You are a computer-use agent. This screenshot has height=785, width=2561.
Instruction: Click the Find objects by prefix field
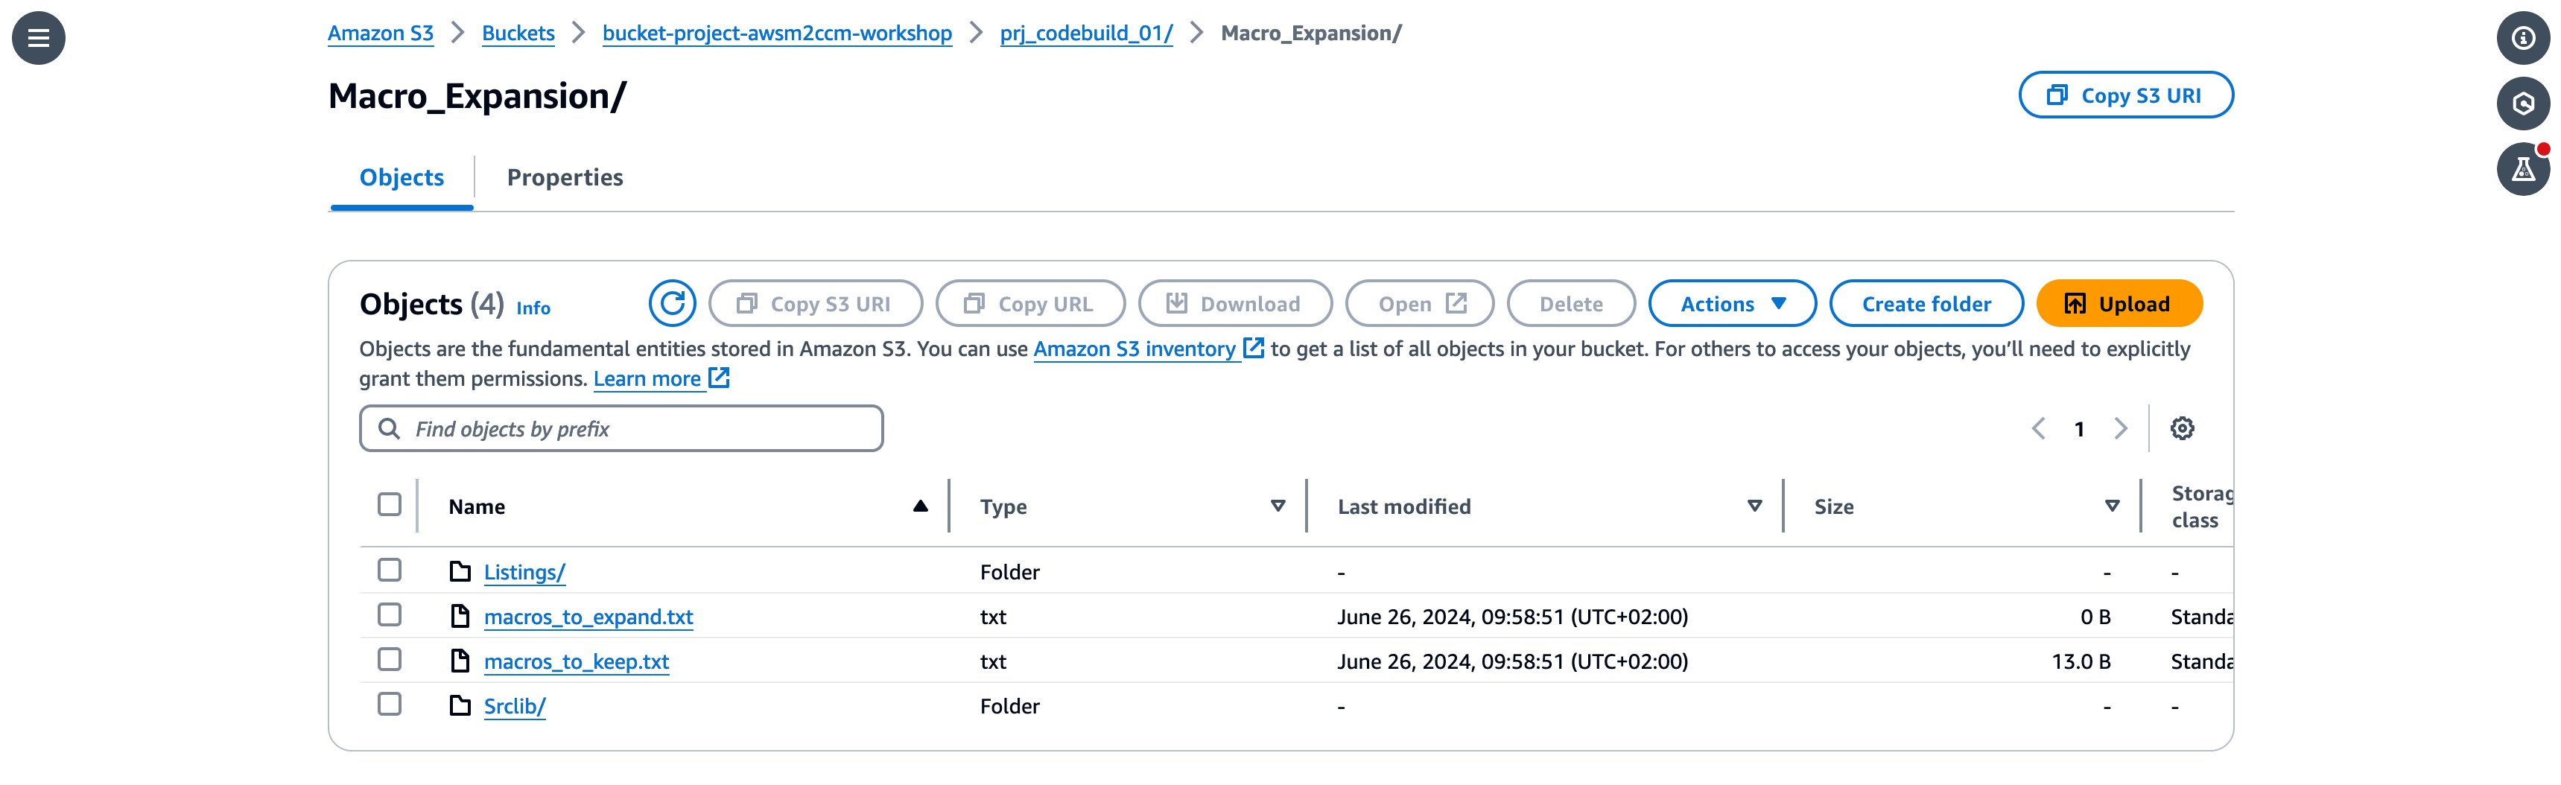[621, 428]
